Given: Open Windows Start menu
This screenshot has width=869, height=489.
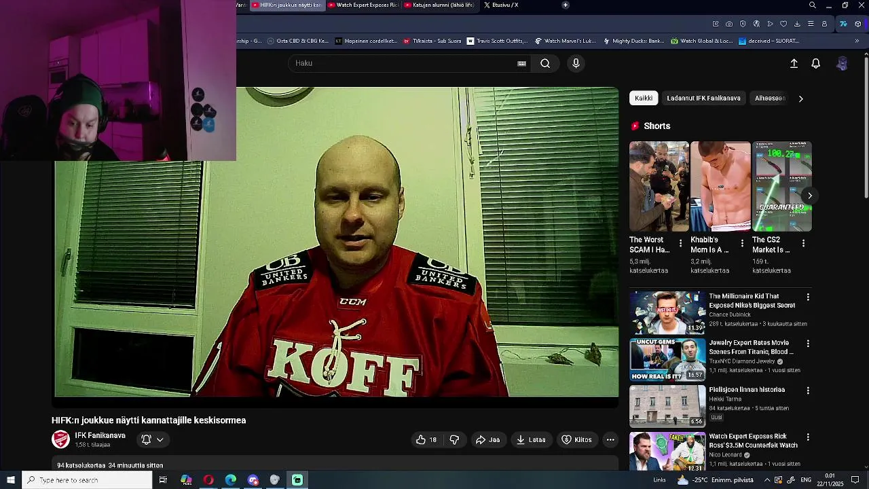Looking at the screenshot, I should [x=11, y=480].
